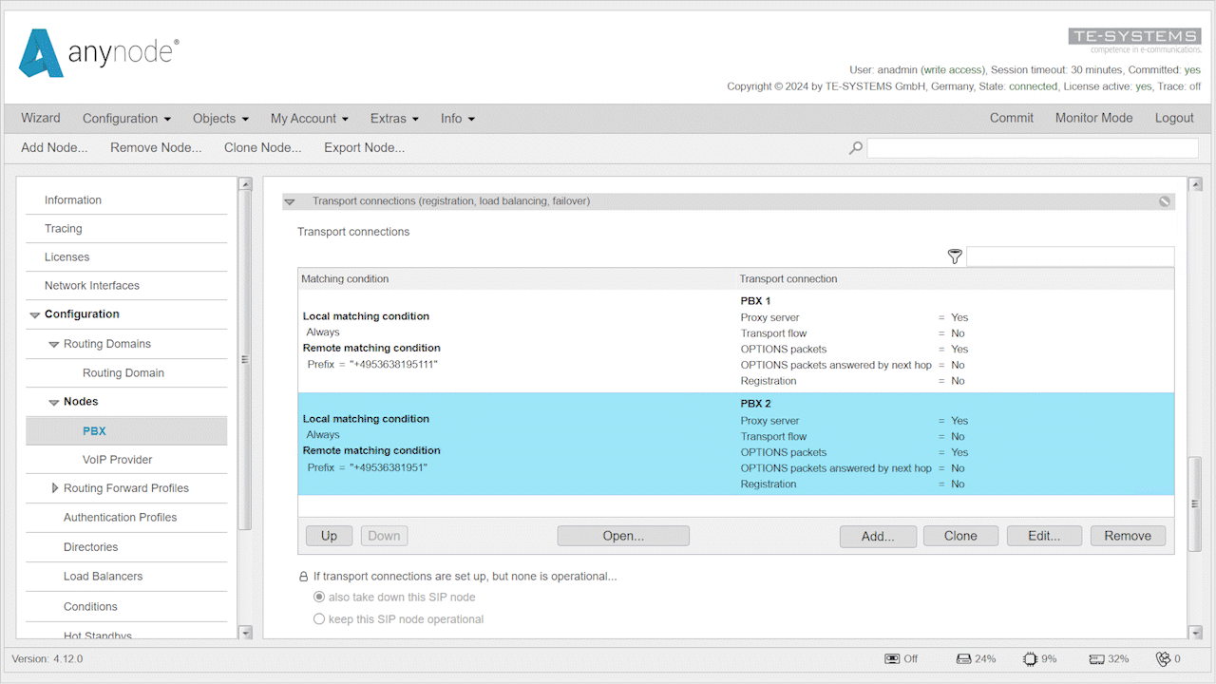Image resolution: width=1216 pixels, height=684 pixels.
Task: Select the PBX 1 transport connection row
Action: coord(736,341)
